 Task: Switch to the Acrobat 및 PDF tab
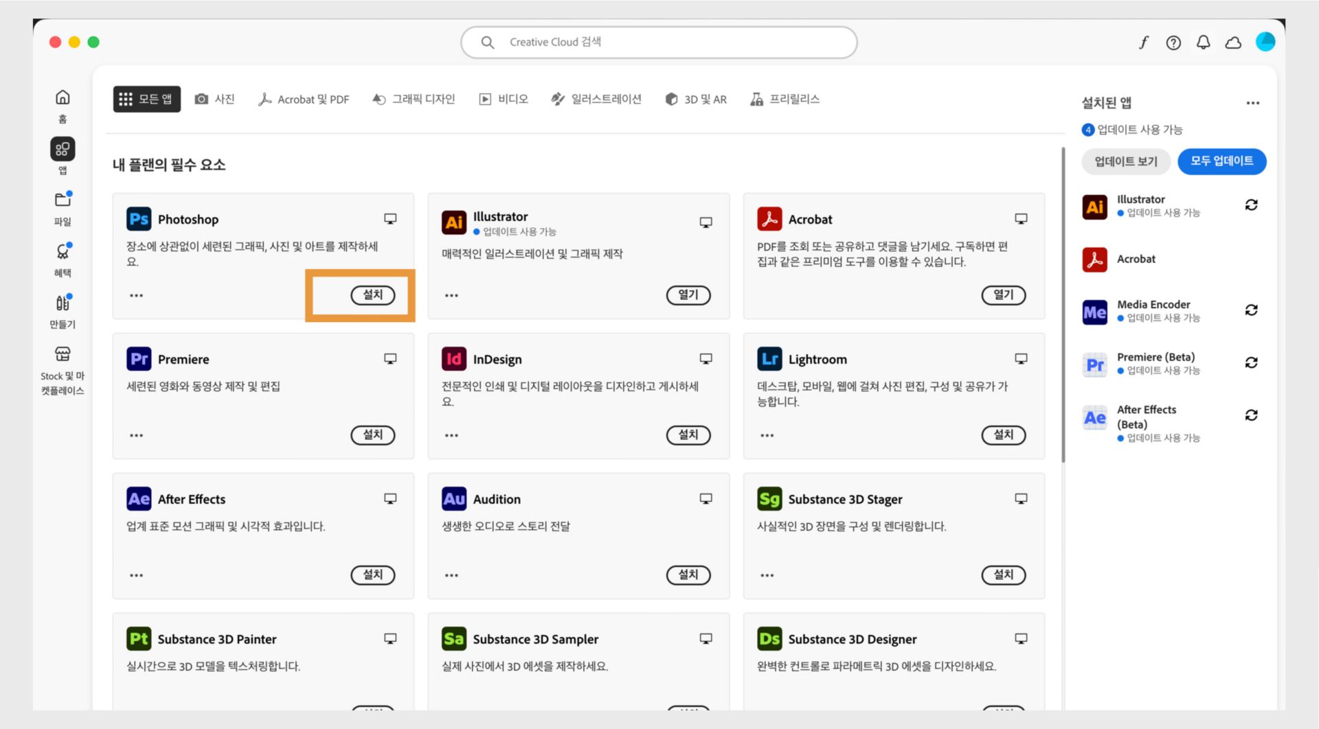(304, 100)
